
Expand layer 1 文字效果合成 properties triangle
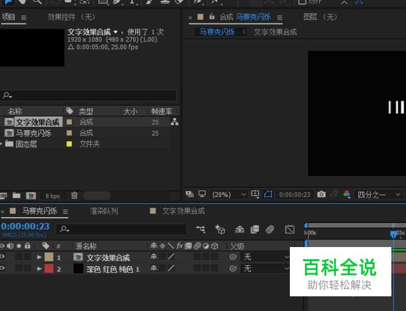[x=39, y=257]
